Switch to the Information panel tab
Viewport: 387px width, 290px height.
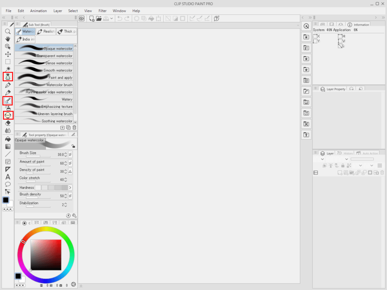click(x=358, y=25)
